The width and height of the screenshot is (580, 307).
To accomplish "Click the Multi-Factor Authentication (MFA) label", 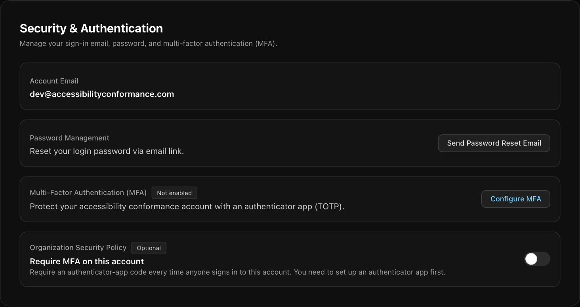I will coord(88,193).
